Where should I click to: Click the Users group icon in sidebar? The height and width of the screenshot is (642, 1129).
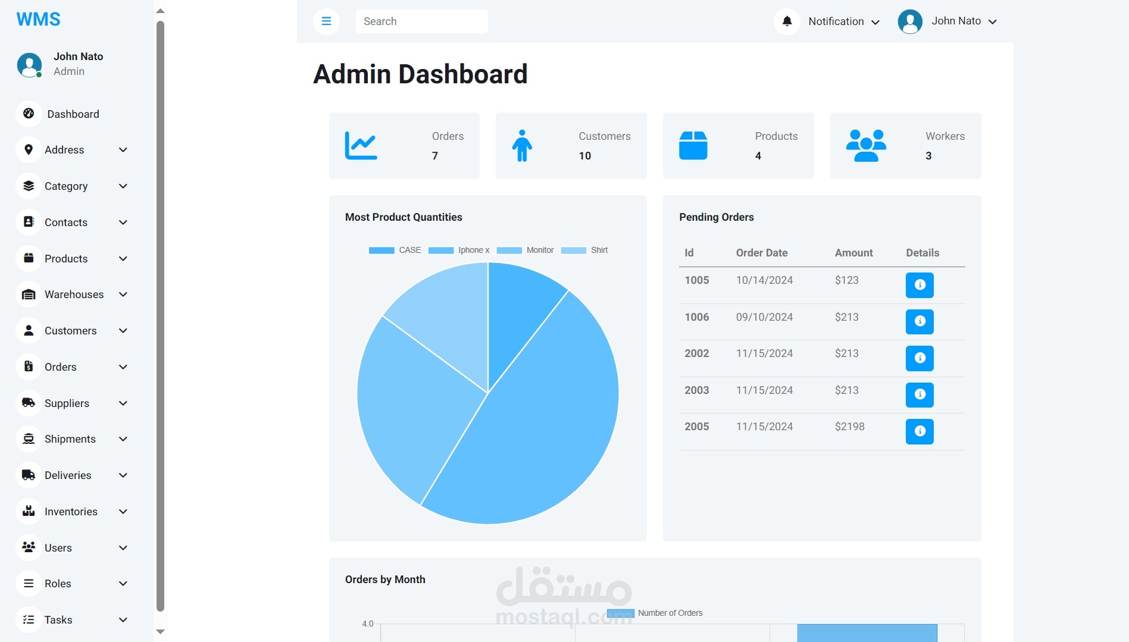[x=29, y=547]
